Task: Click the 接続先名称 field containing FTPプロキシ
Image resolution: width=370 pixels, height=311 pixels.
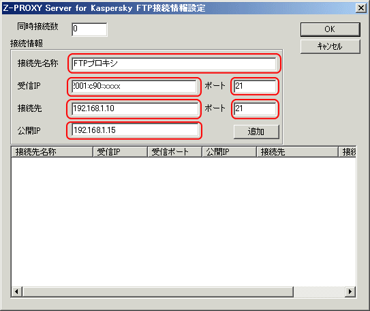Action: [174, 63]
